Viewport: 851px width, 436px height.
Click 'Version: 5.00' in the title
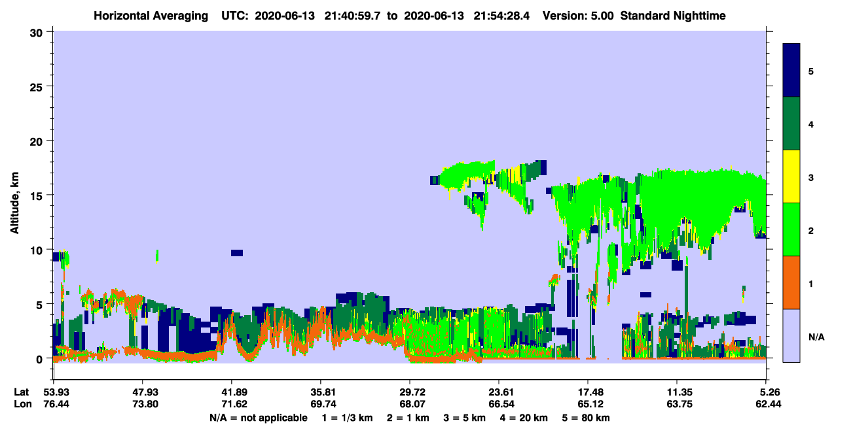(578, 16)
